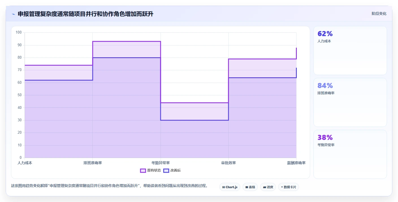
Task: Click the trend icon beside the dashboard title
Action: pos(14,14)
